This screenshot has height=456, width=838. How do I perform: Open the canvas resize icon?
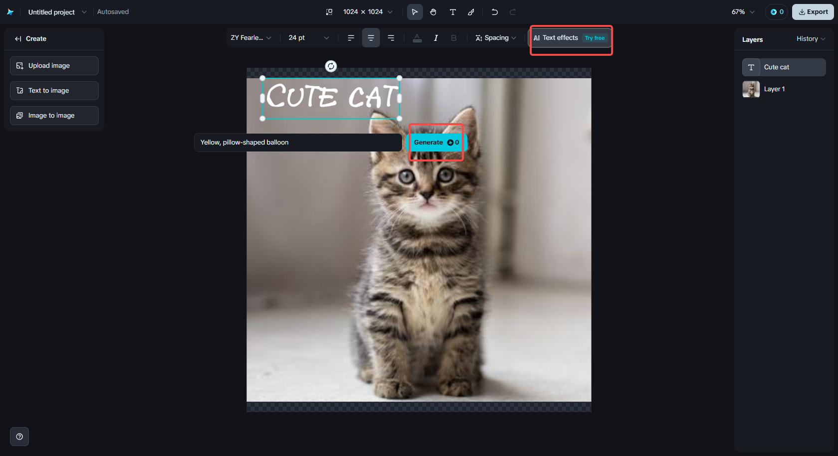[329, 12]
